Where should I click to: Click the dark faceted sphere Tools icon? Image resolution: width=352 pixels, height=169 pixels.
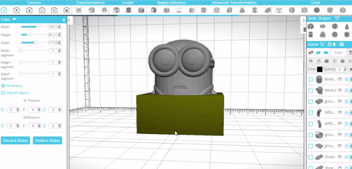click(317, 10)
